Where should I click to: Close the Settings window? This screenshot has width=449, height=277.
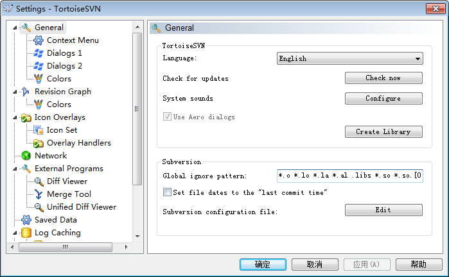click(436, 8)
